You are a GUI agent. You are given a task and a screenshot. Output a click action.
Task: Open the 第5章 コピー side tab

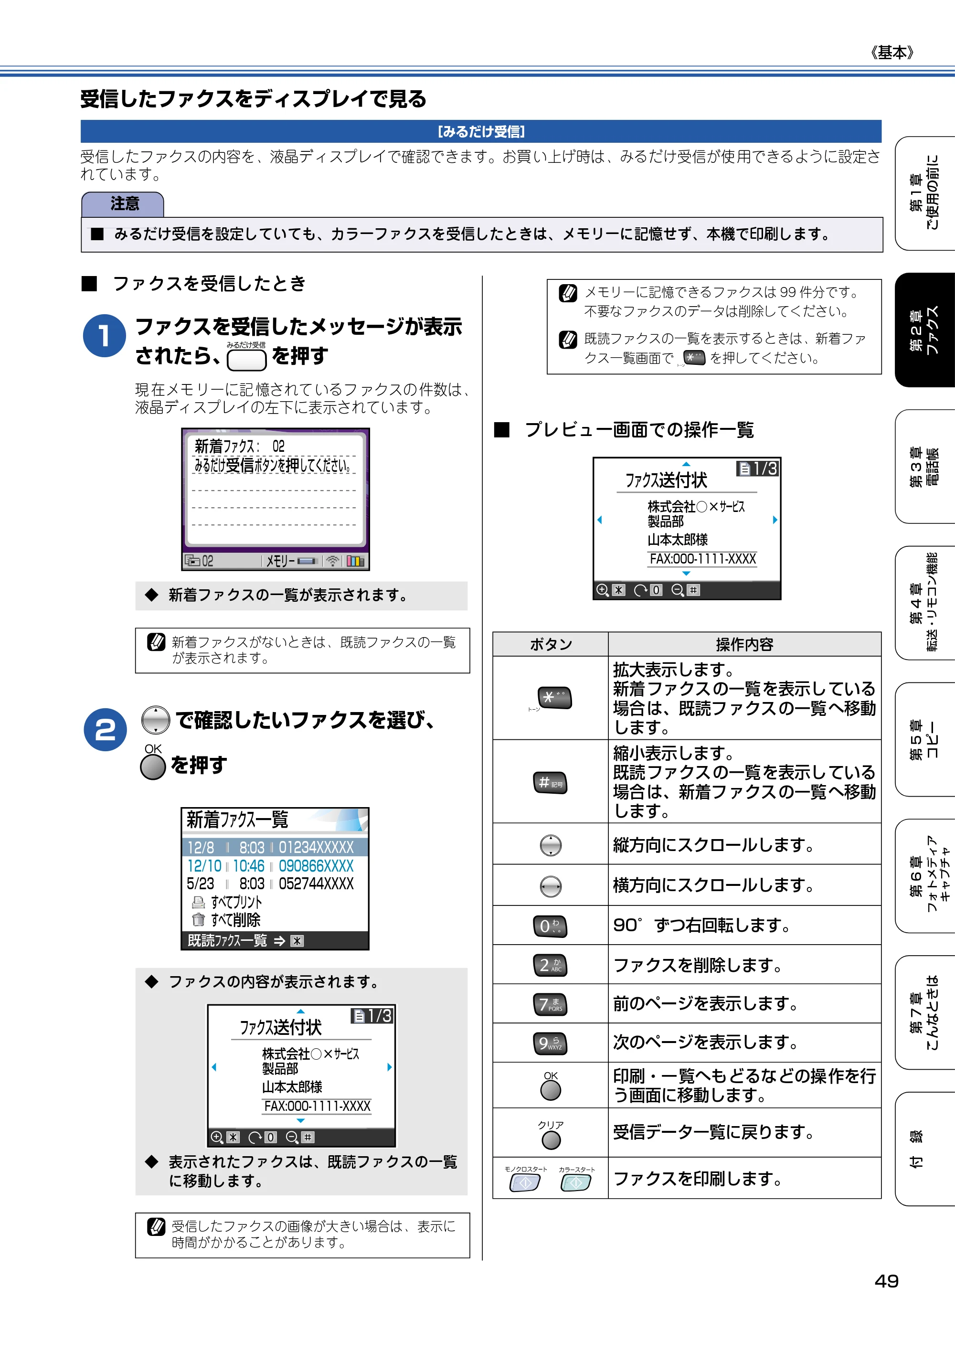[924, 740]
